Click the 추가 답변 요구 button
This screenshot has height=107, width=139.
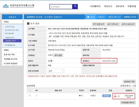pos(99,24)
